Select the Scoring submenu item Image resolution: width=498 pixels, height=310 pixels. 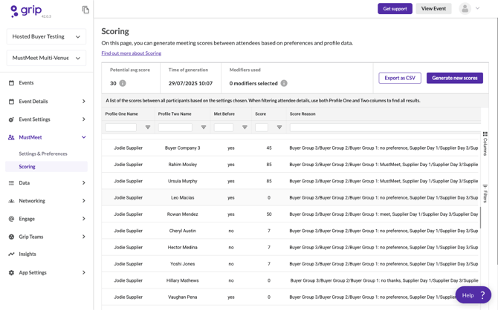46,167
